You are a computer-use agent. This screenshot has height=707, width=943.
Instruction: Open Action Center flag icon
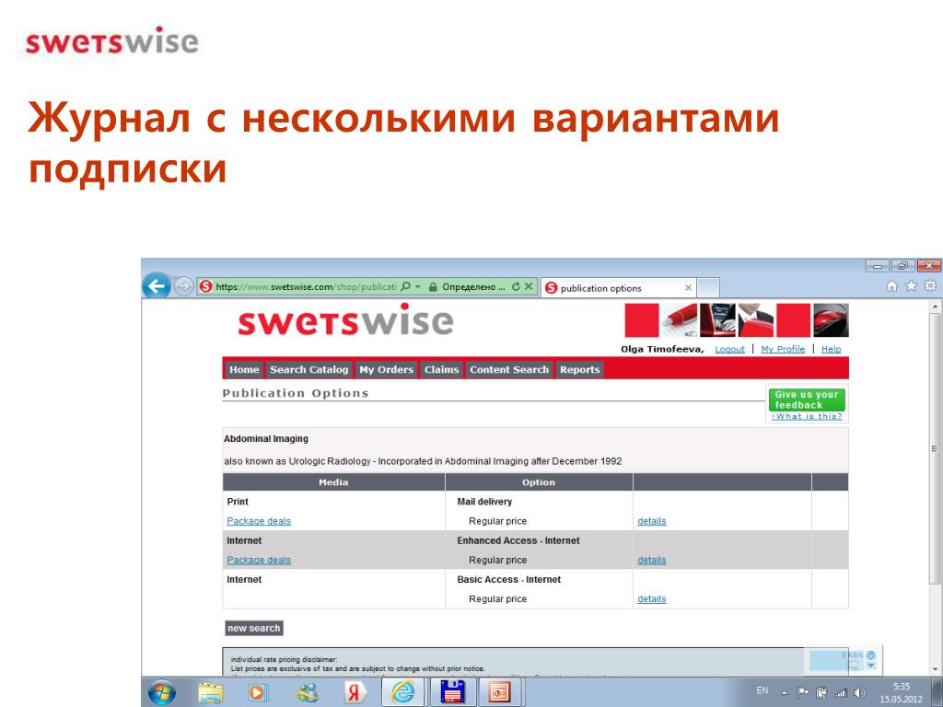[803, 692]
